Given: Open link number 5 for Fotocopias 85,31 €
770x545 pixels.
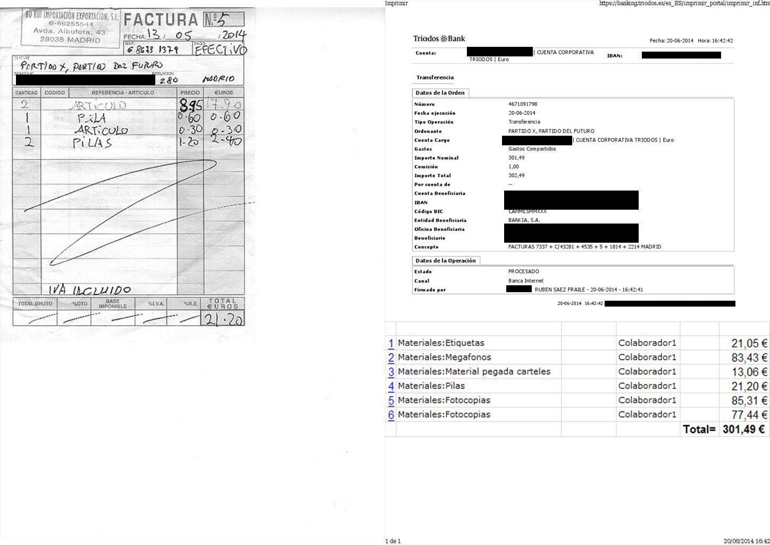Looking at the screenshot, I should coord(391,401).
